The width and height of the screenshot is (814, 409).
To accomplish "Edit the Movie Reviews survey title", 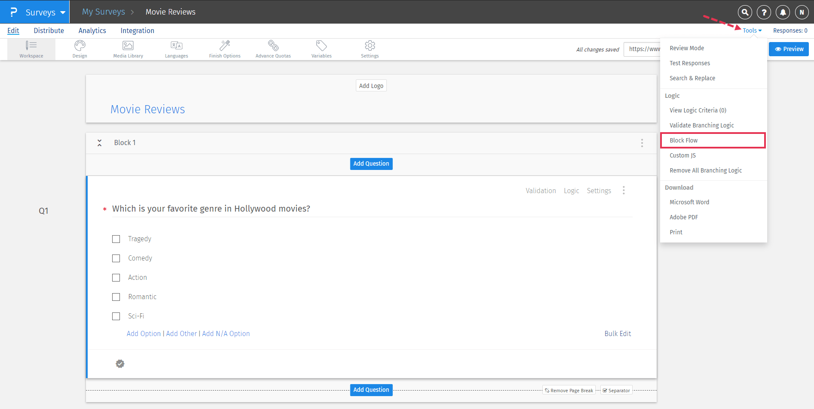I will (148, 109).
